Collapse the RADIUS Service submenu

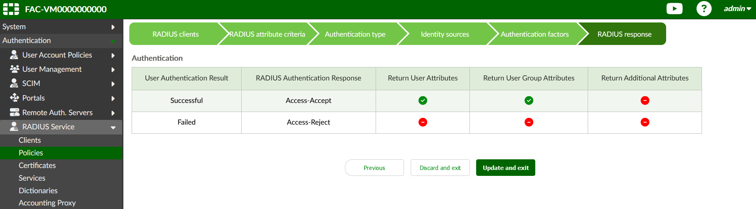coord(113,127)
